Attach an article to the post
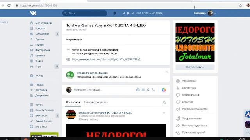Screen dimensions: 250x140 [154, 90]
